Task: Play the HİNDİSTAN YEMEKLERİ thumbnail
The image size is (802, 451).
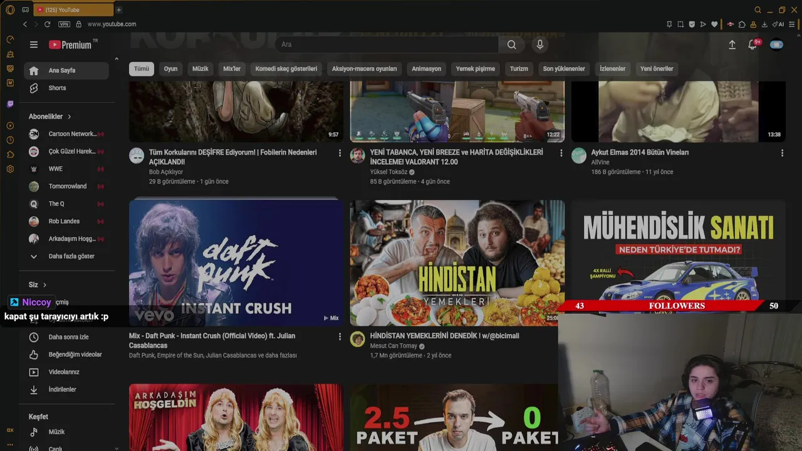Action: [x=457, y=263]
